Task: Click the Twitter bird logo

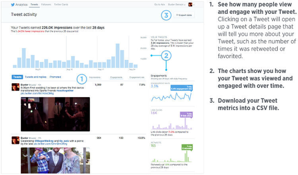Action: click(13, 4)
